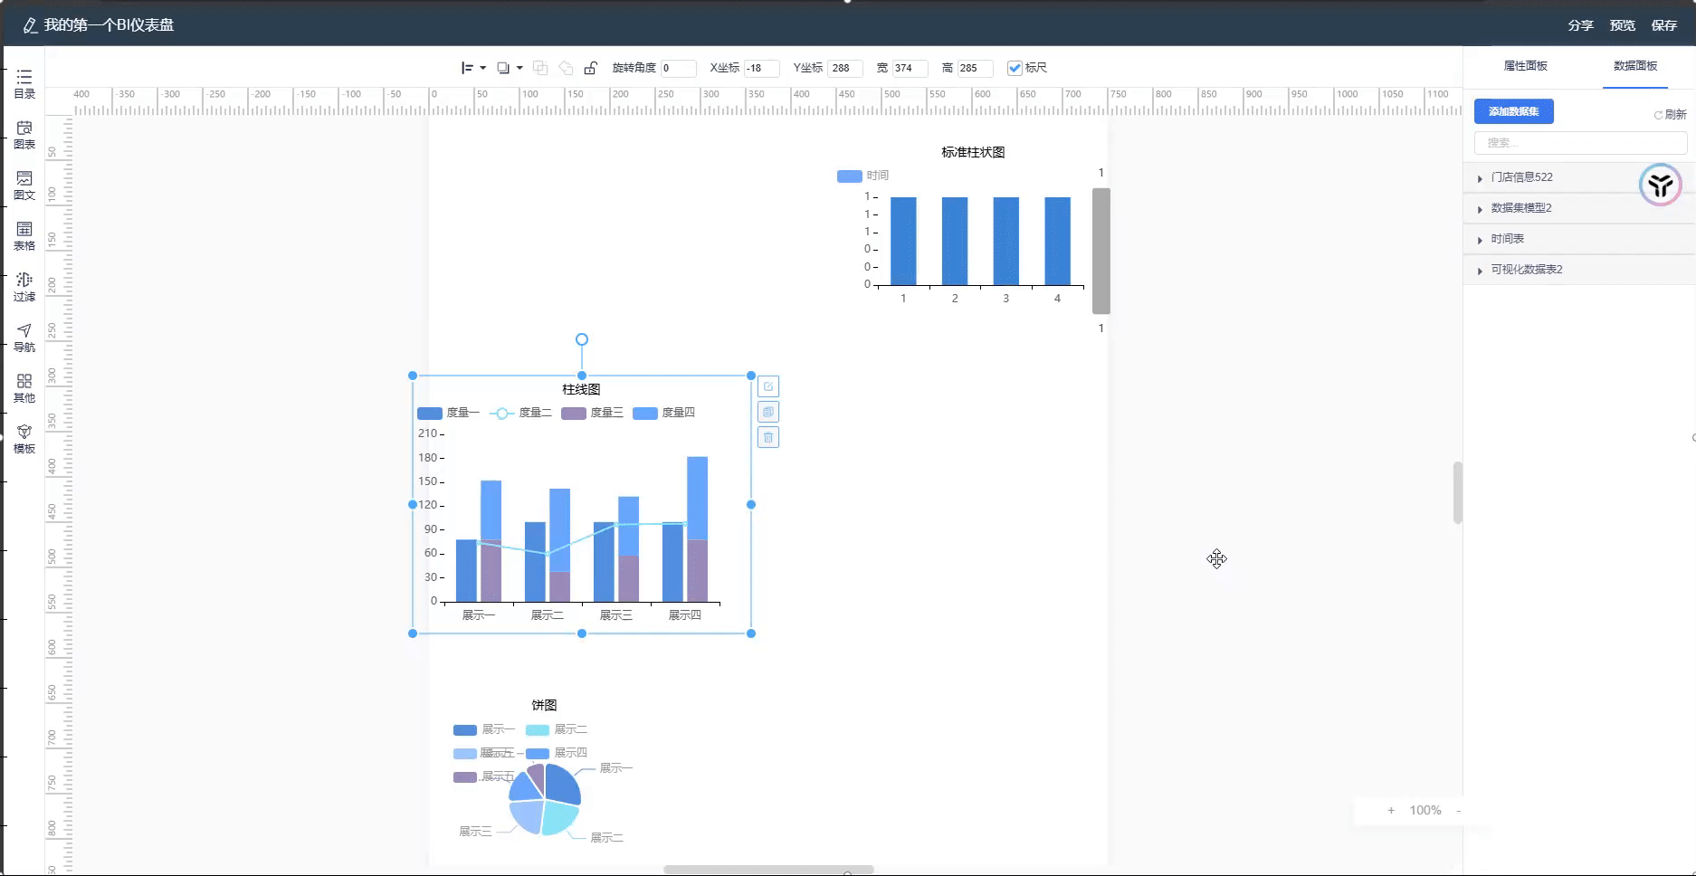Click the top-left resize handle of 柱线图

point(413,376)
